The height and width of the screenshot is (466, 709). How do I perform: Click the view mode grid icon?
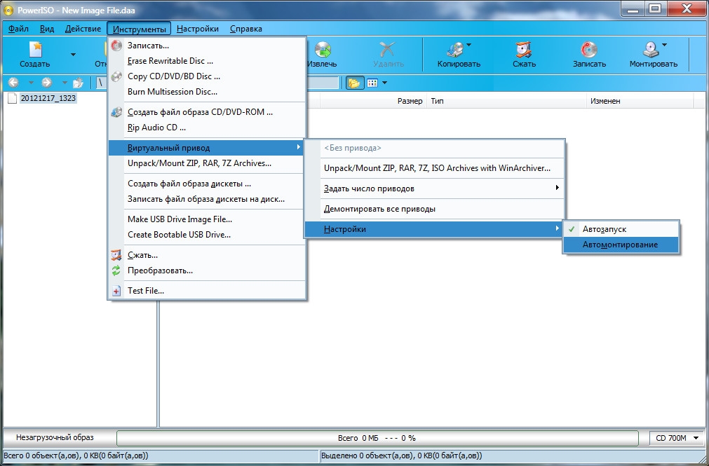pyautogui.click(x=372, y=83)
